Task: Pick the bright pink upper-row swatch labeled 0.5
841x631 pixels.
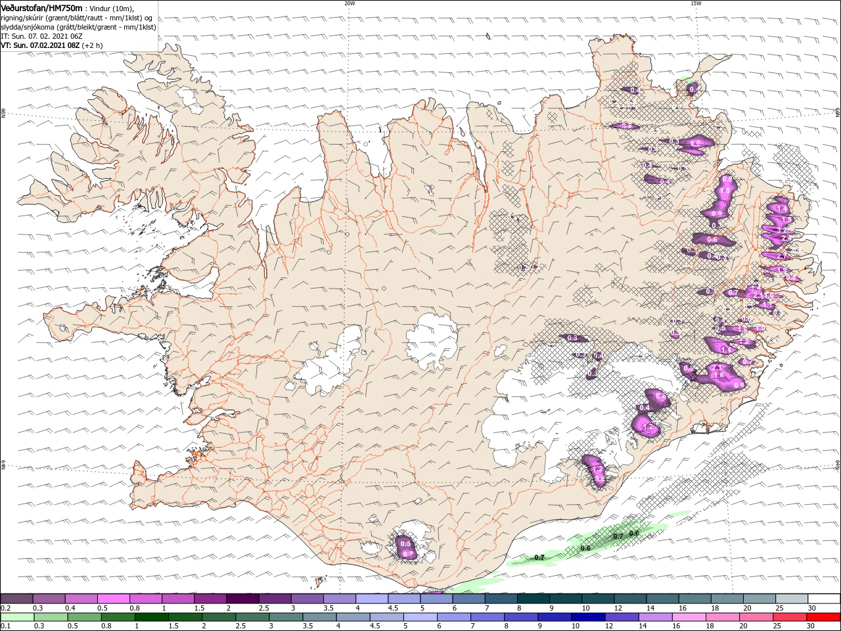Action: (113, 599)
